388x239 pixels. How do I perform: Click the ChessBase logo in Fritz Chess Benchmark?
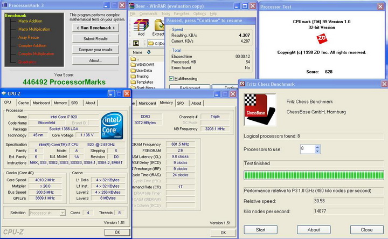coord(260,110)
